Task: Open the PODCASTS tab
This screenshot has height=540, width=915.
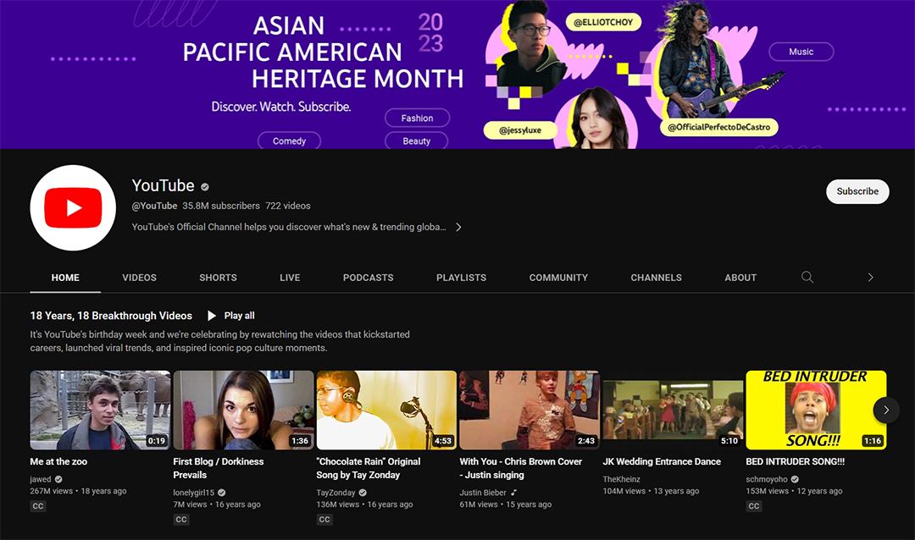Action: pyautogui.click(x=369, y=278)
